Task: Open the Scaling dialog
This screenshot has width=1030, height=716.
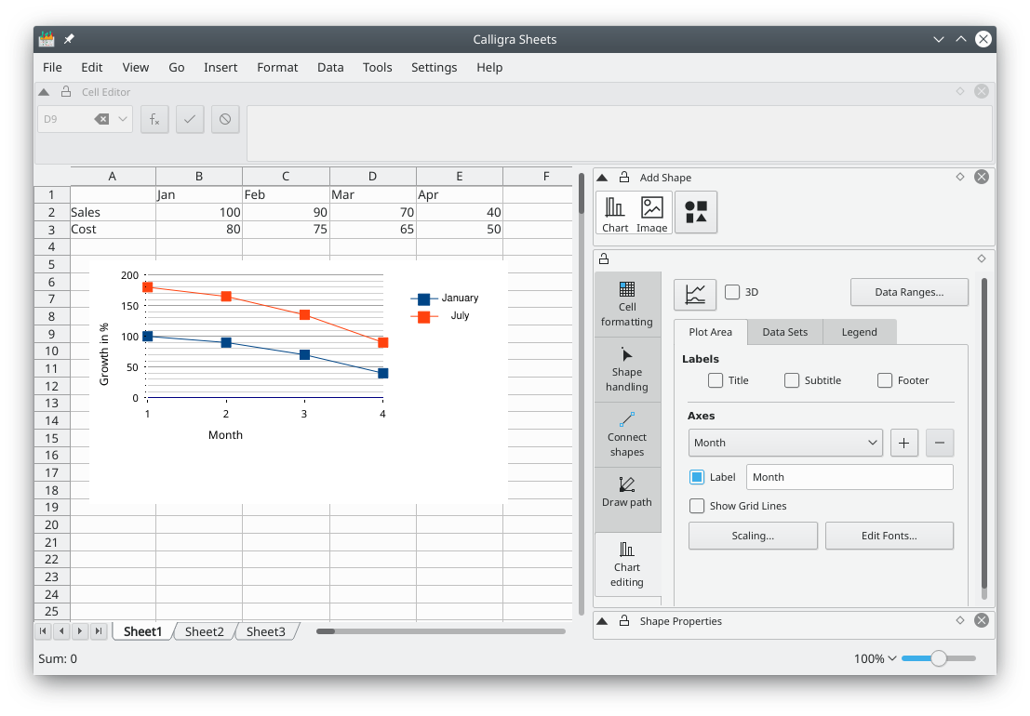Action: coord(753,536)
